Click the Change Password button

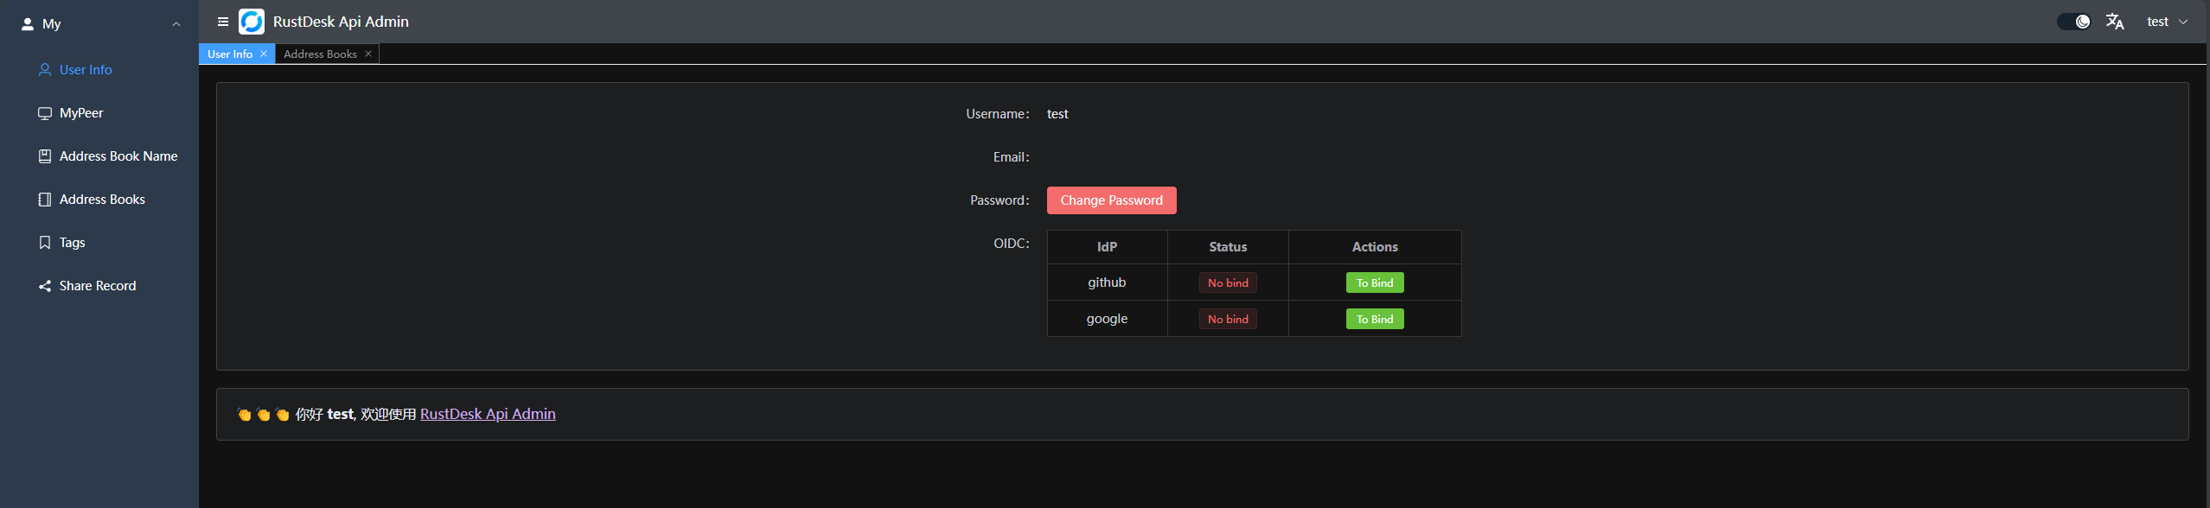pyautogui.click(x=1111, y=200)
